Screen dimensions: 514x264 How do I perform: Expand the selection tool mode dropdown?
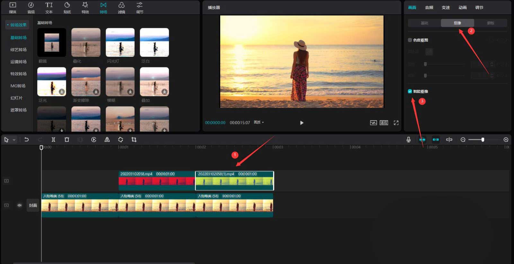coord(14,140)
